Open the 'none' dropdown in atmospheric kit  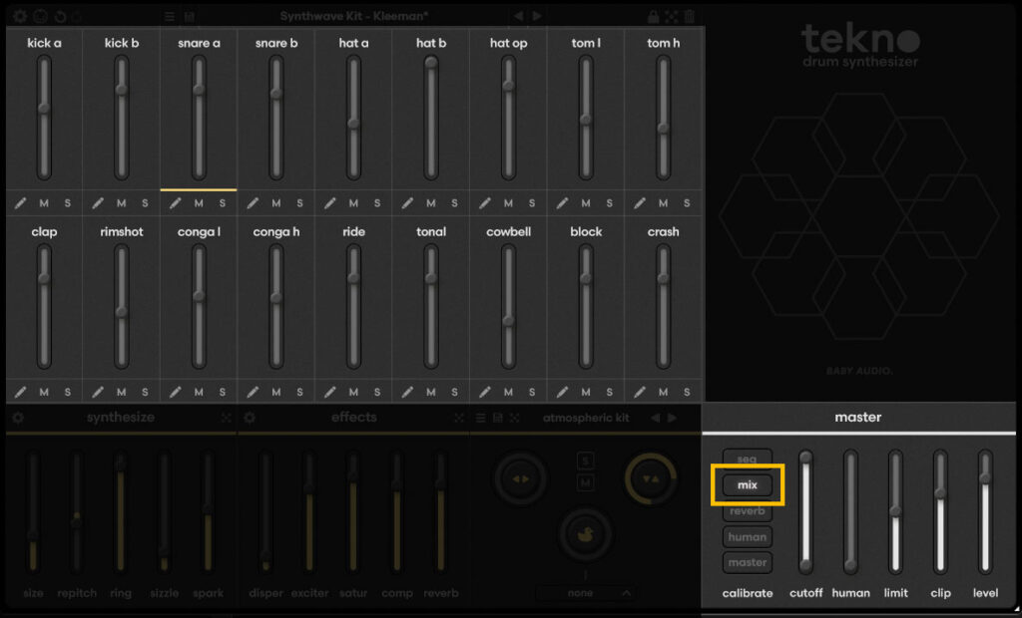click(x=585, y=593)
